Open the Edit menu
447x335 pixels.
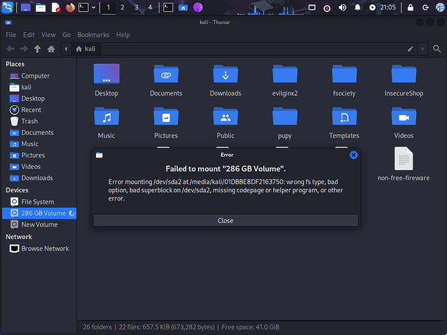click(x=29, y=35)
